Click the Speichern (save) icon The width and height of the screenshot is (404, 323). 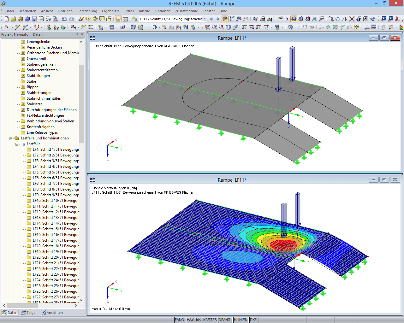34,19
